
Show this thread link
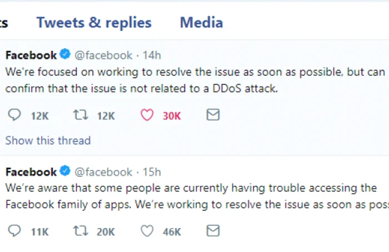[48, 141]
